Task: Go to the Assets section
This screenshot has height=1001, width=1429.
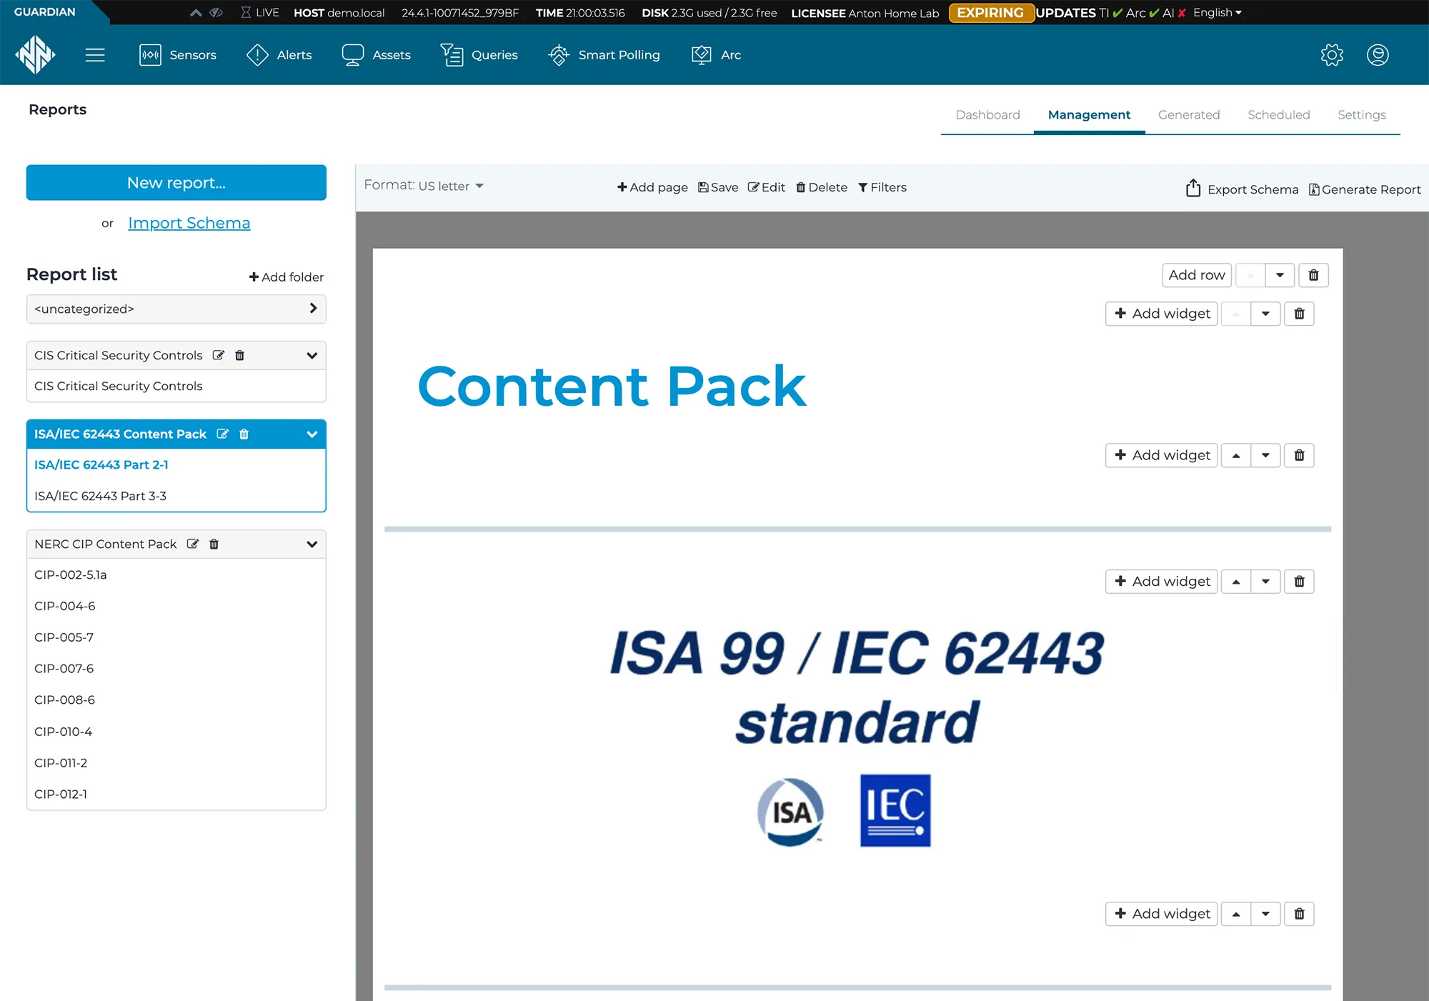Action: pyautogui.click(x=376, y=55)
